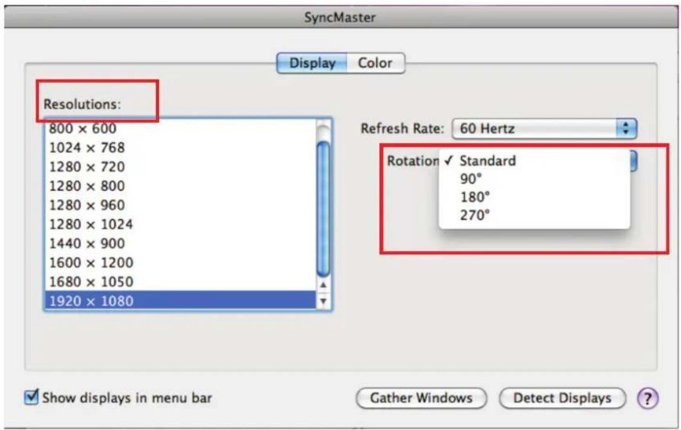Open the Refresh Rate 60 Hertz dropdown
This screenshot has width=681, height=430.
click(x=544, y=129)
